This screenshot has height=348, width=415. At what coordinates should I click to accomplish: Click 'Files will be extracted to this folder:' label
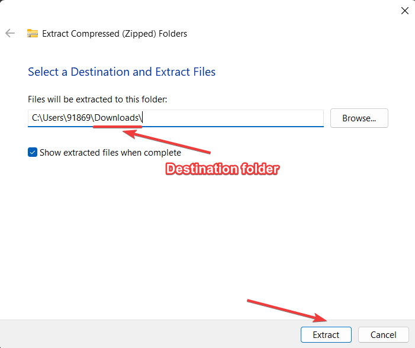98,99
